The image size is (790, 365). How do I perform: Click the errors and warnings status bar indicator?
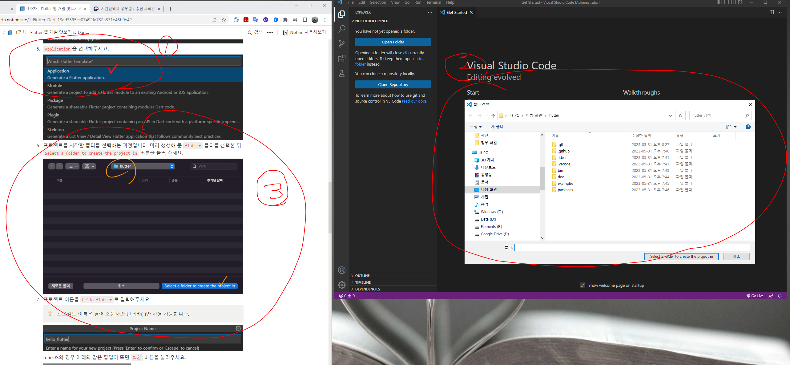347,296
